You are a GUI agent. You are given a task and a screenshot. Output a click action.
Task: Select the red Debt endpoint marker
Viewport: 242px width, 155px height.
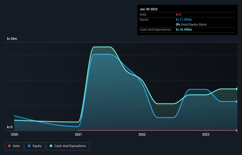pos(237,131)
